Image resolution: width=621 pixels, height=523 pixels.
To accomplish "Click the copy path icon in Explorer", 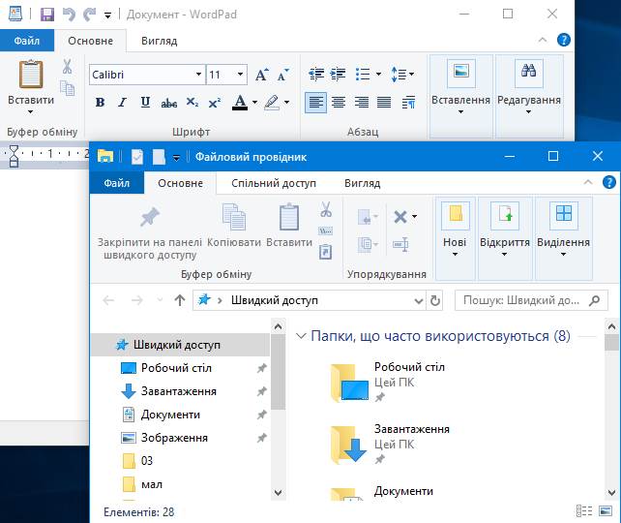I will (x=326, y=231).
